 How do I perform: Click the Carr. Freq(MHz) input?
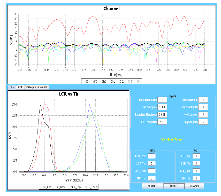click(x=162, y=122)
